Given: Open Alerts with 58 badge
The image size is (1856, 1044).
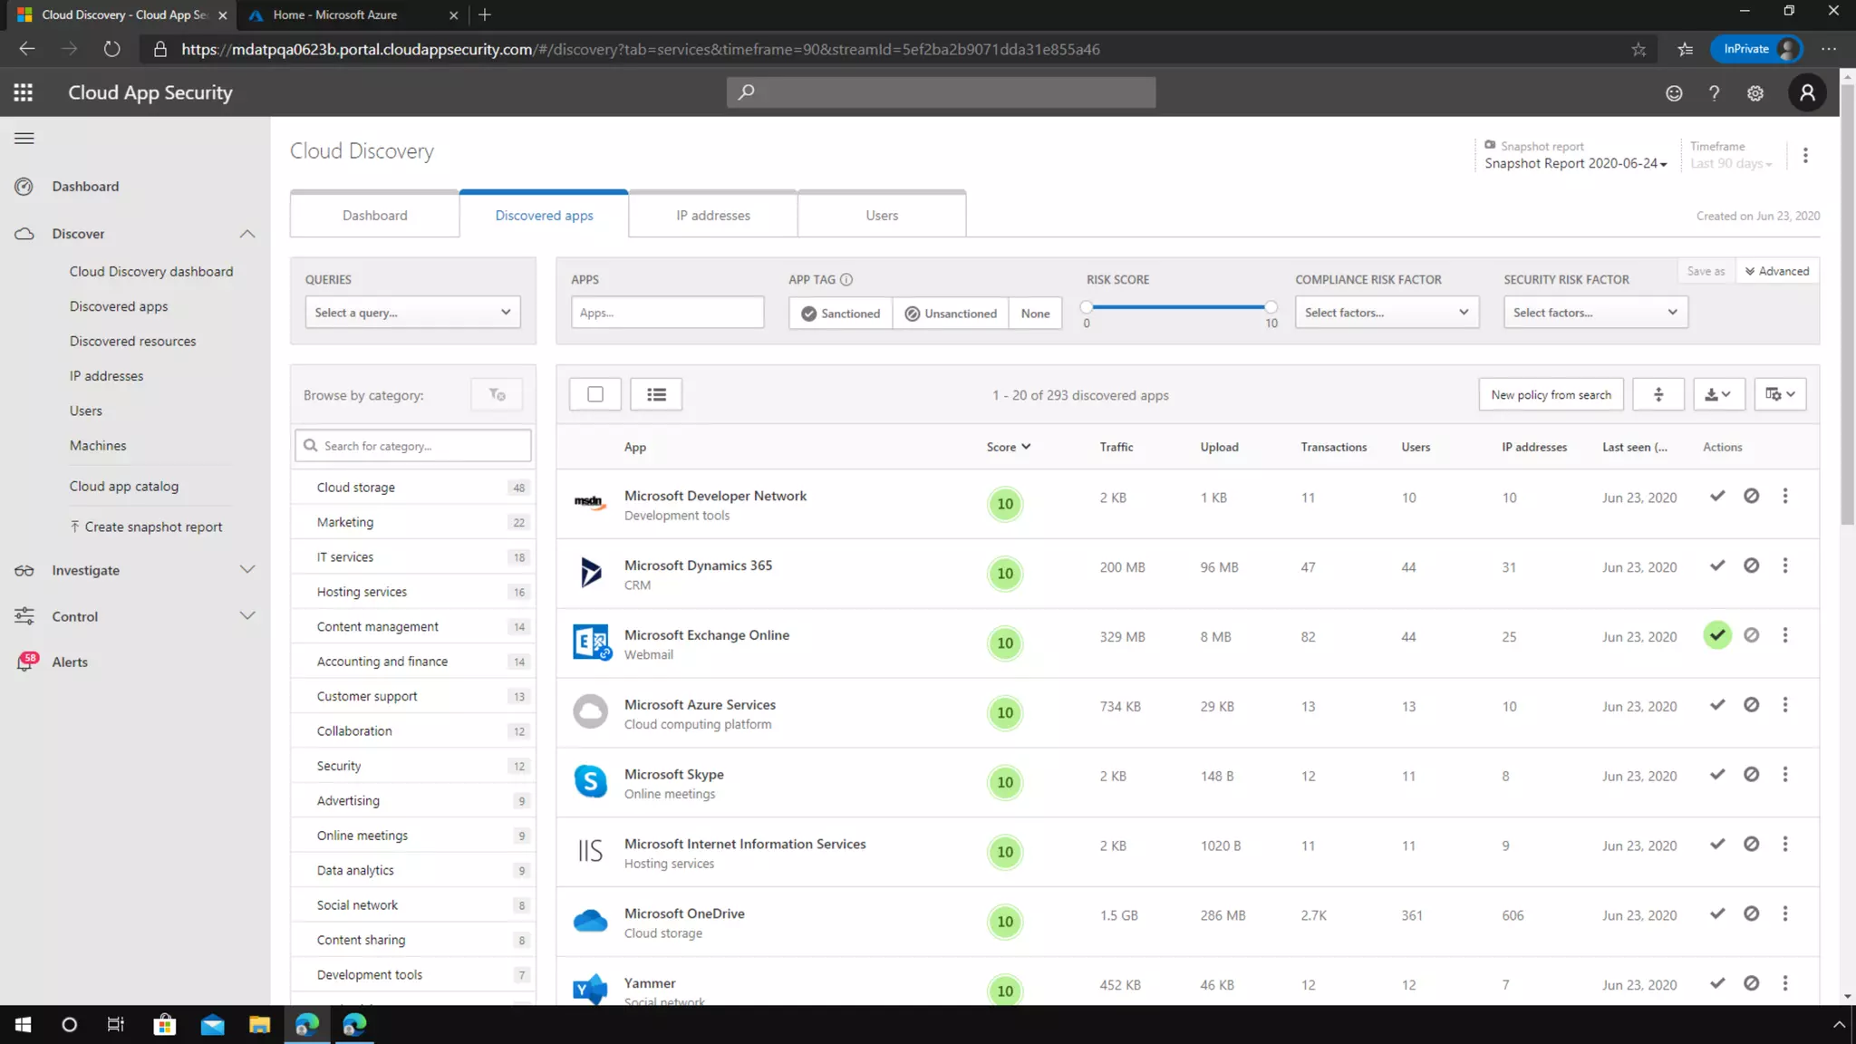Looking at the screenshot, I should coord(70,662).
